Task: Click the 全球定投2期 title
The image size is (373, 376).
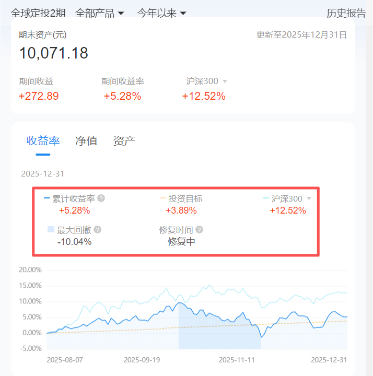Action: [x=38, y=13]
